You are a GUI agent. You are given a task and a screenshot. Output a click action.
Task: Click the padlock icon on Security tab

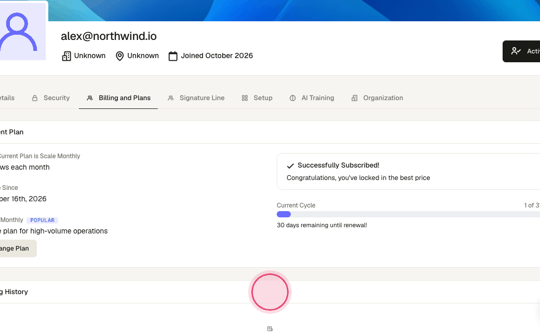pos(35,98)
